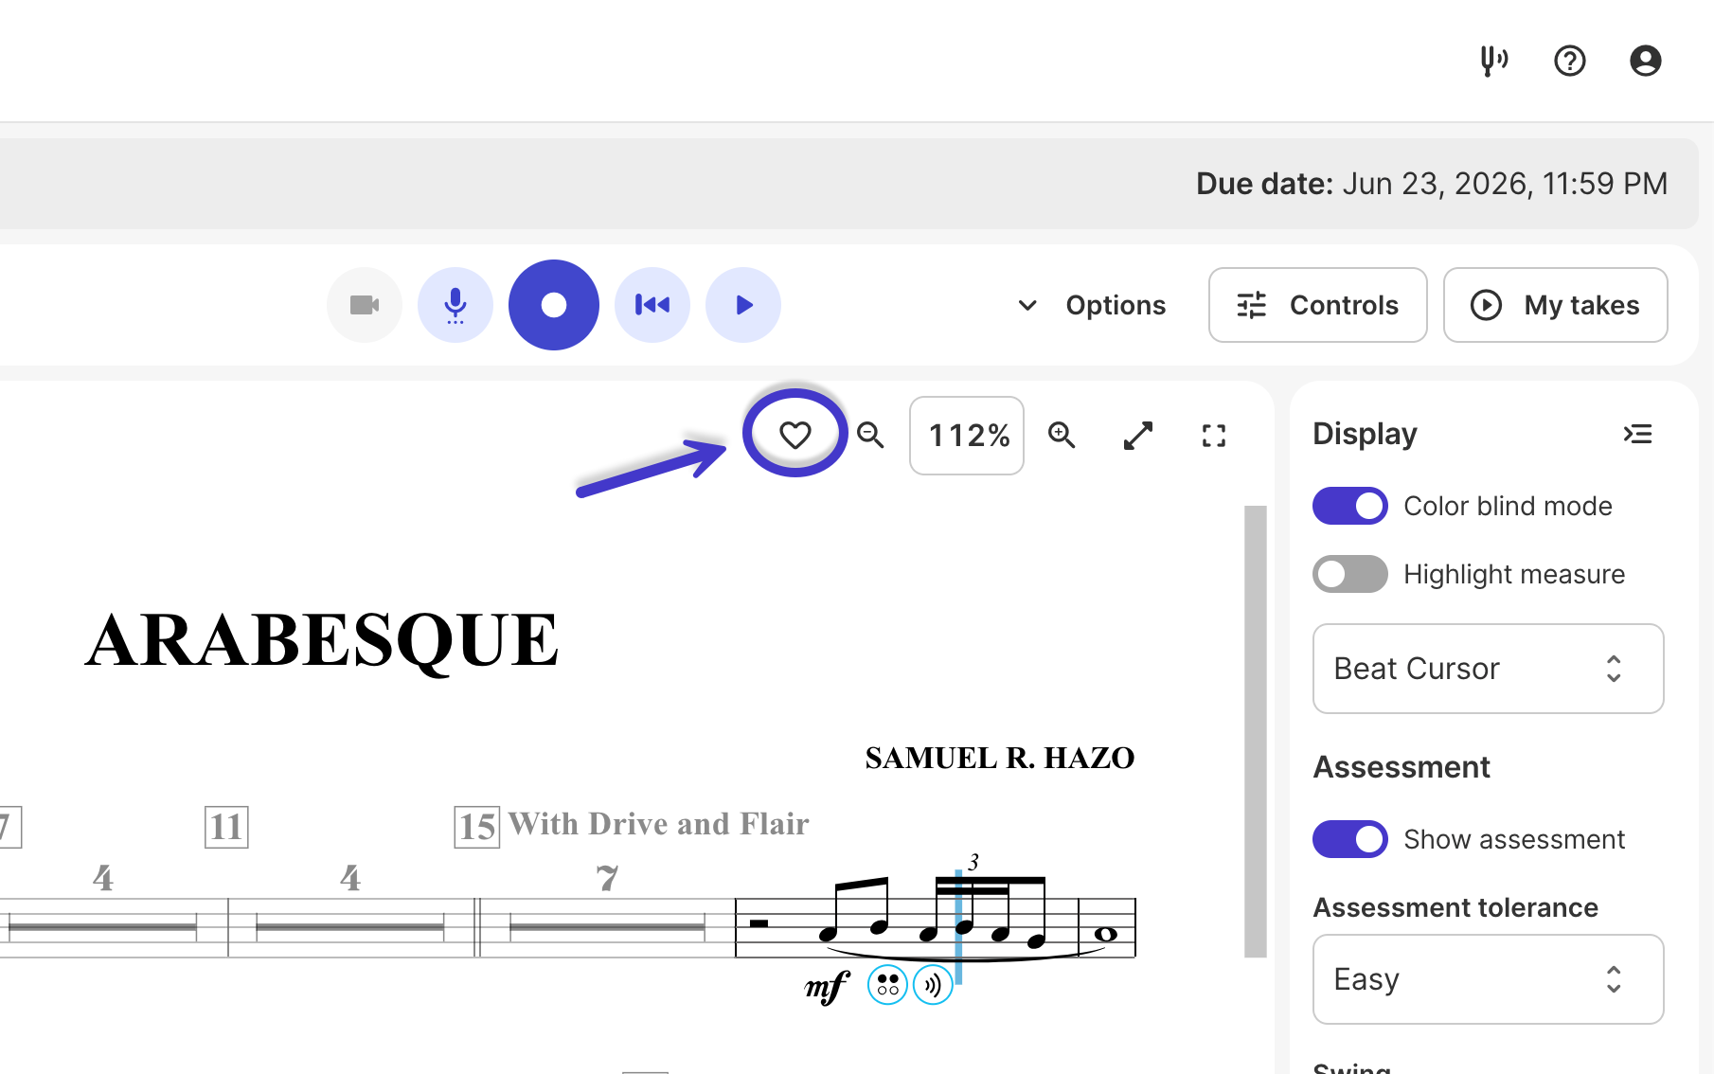This screenshot has width=1714, height=1074.
Task: Collapse the Display side panel
Action: [1638, 434]
